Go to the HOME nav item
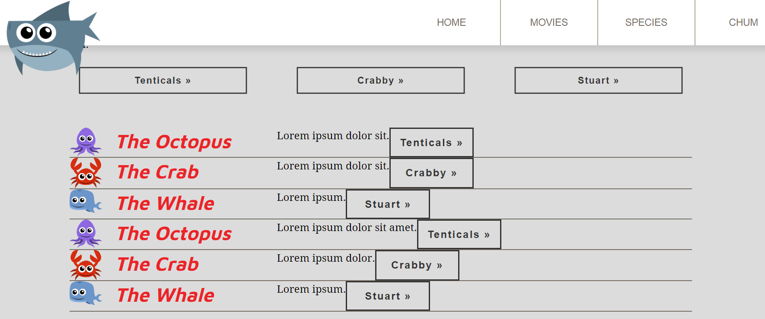 point(451,22)
